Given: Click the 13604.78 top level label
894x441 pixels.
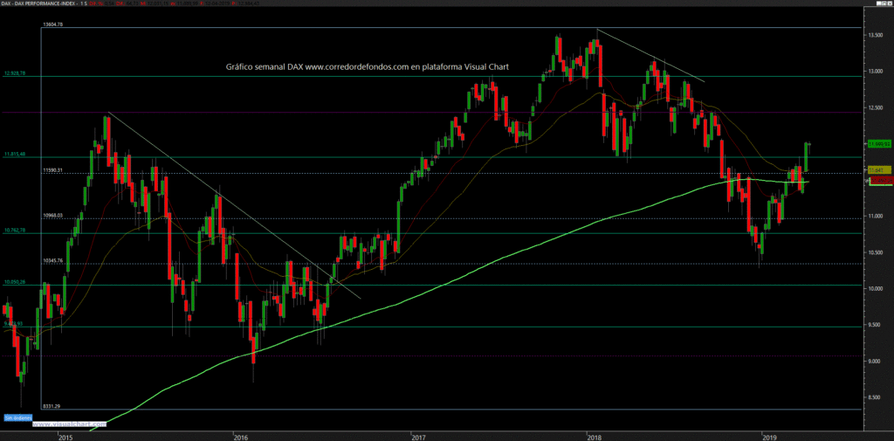Looking at the screenshot, I should tap(52, 24).
